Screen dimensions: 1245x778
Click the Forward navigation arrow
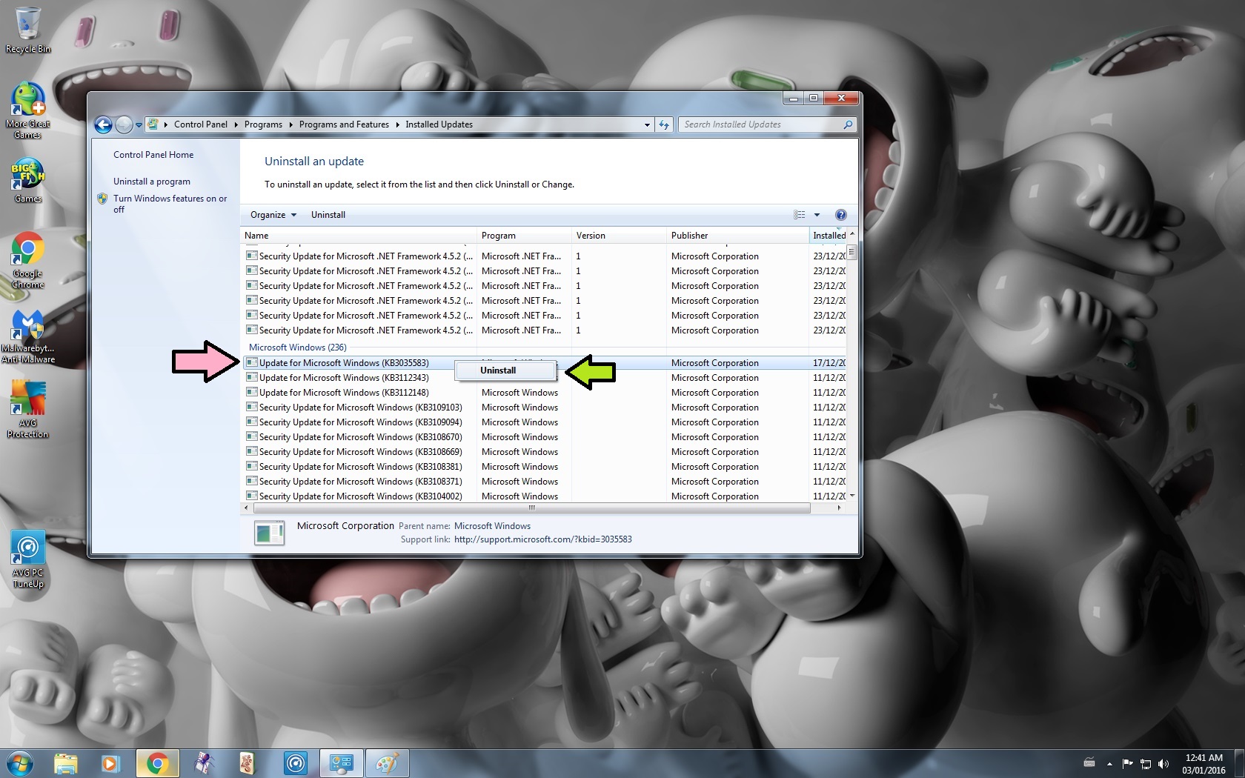(x=124, y=124)
